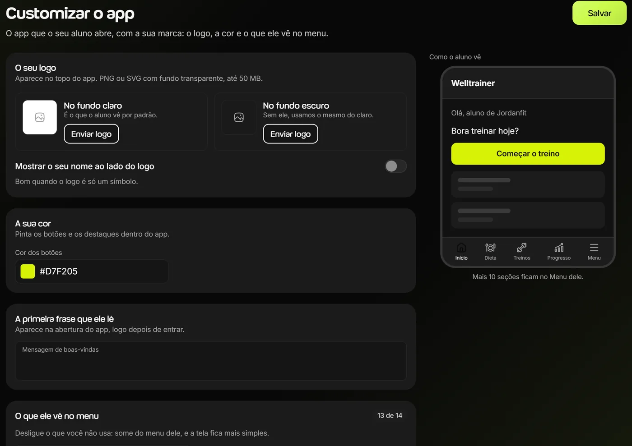Open the Progresso chart icon in preview
The width and height of the screenshot is (632, 446).
[x=559, y=248]
